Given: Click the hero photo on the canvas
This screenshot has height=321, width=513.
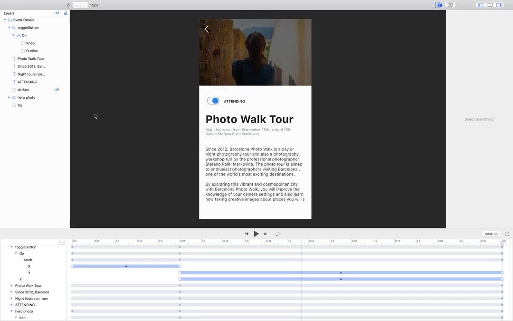Looking at the screenshot, I should 255,52.
